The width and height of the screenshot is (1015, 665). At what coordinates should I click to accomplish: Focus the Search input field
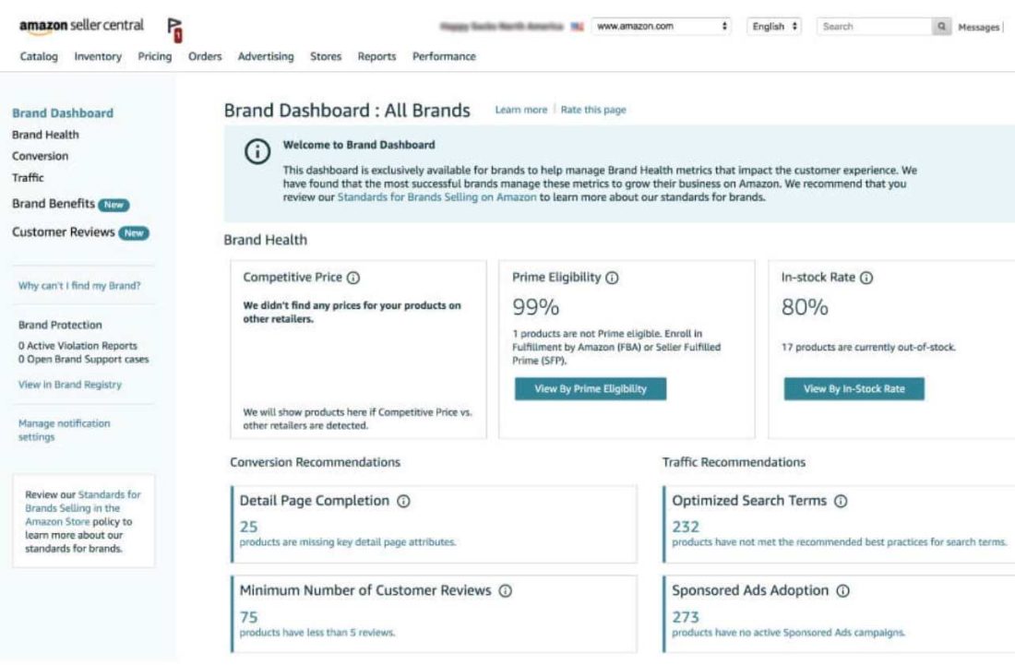(874, 27)
